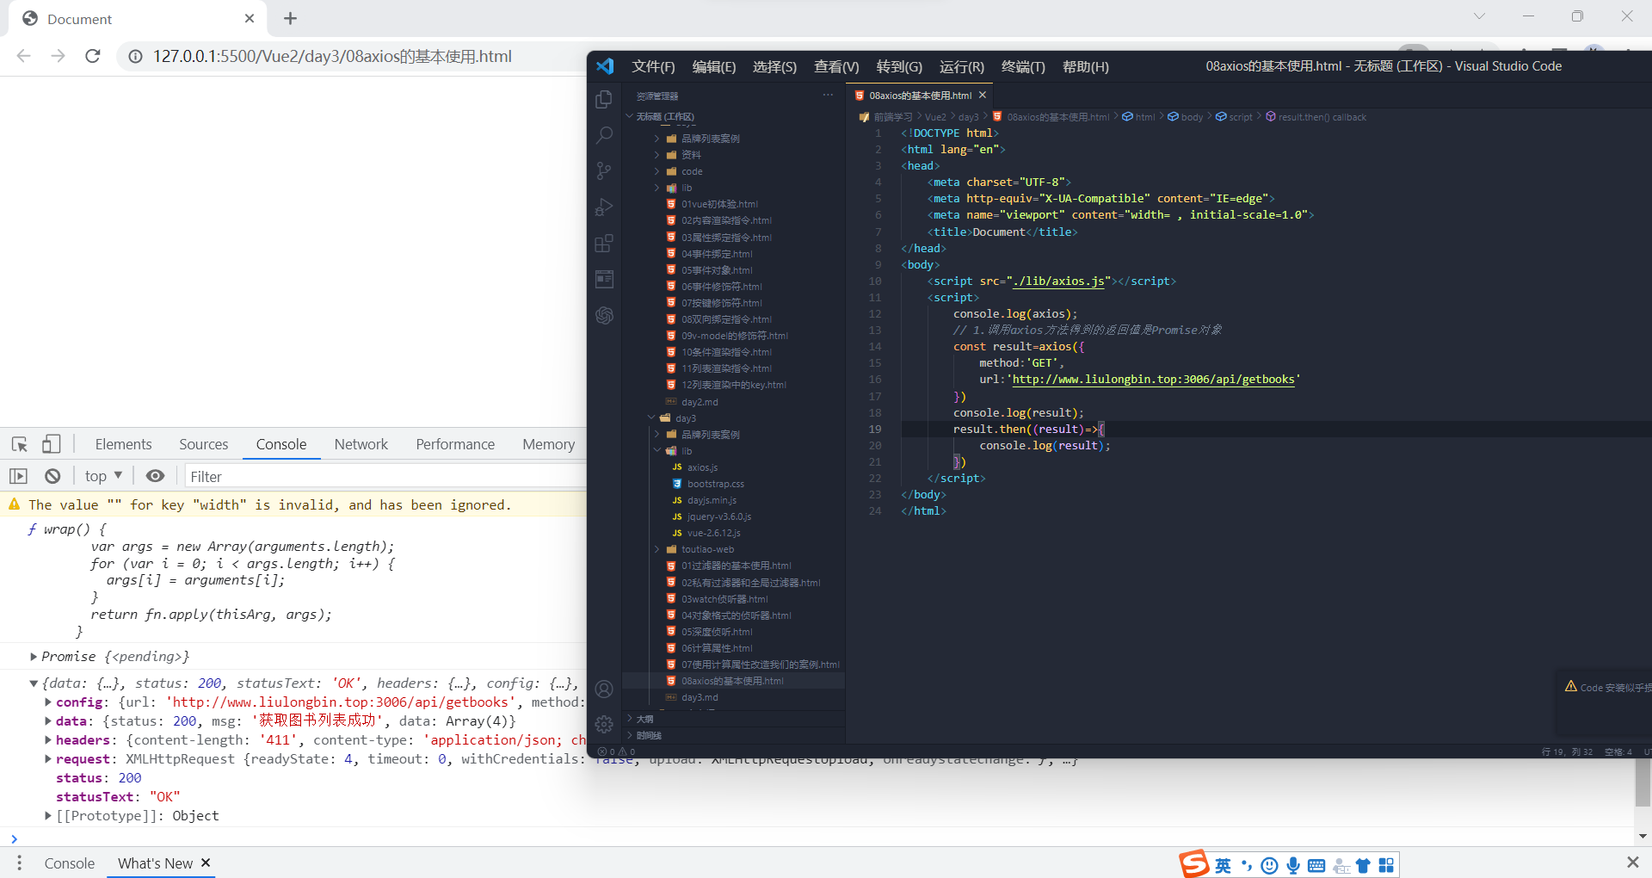Show the DevTools console sidebar
The width and height of the screenshot is (1652, 878).
point(18,476)
